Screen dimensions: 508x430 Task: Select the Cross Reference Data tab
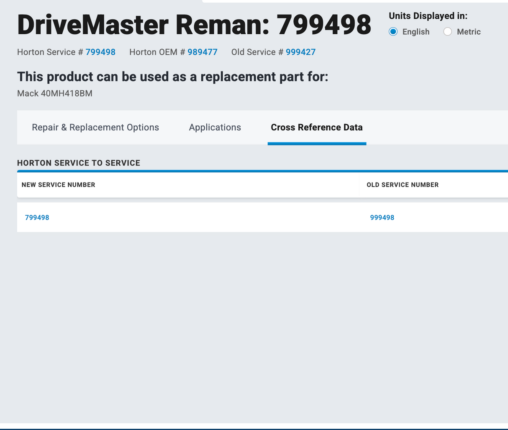click(x=316, y=127)
